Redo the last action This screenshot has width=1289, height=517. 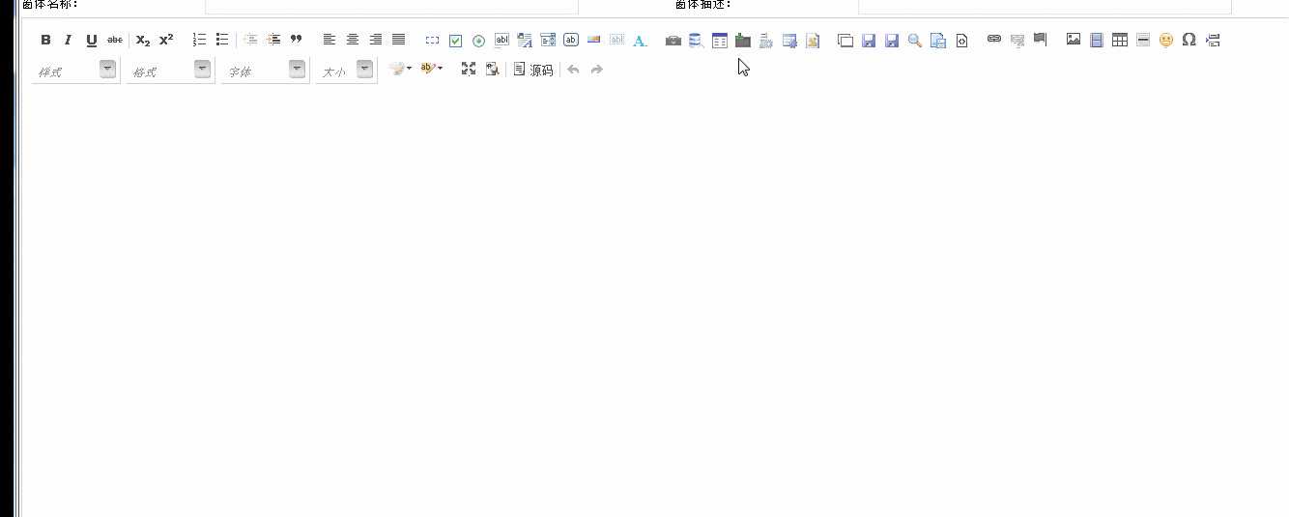tap(596, 70)
